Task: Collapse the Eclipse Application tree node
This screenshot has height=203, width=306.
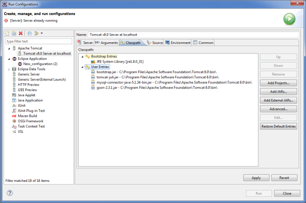Action: pos(9,59)
